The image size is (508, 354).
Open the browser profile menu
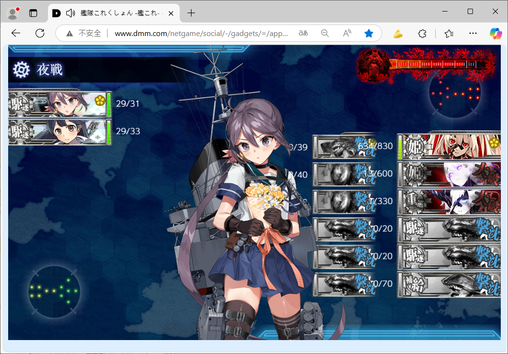click(x=13, y=13)
